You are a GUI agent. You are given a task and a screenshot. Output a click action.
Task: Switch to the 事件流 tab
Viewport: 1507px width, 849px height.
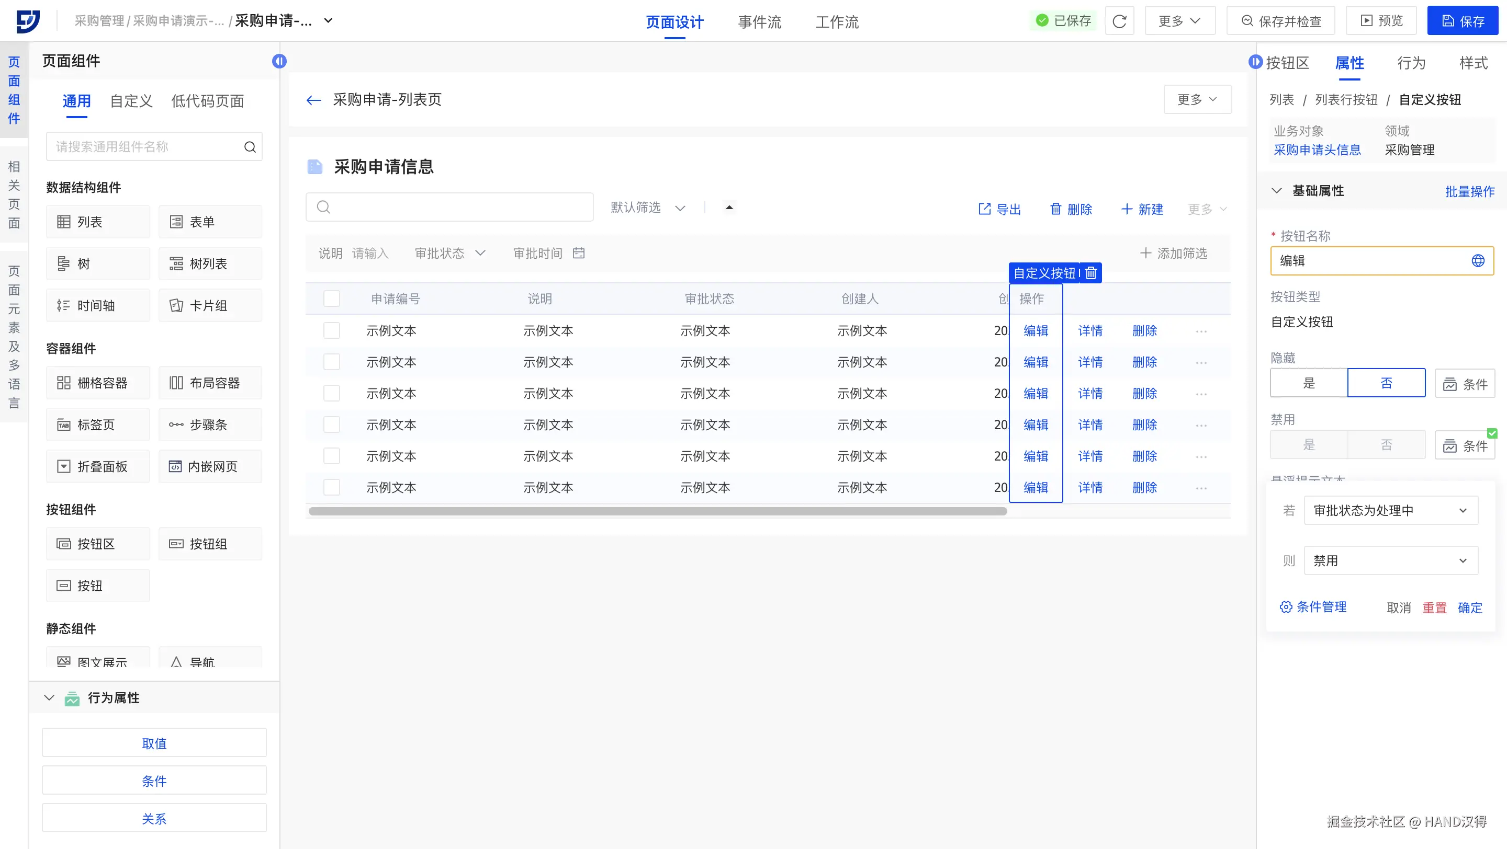759,22
